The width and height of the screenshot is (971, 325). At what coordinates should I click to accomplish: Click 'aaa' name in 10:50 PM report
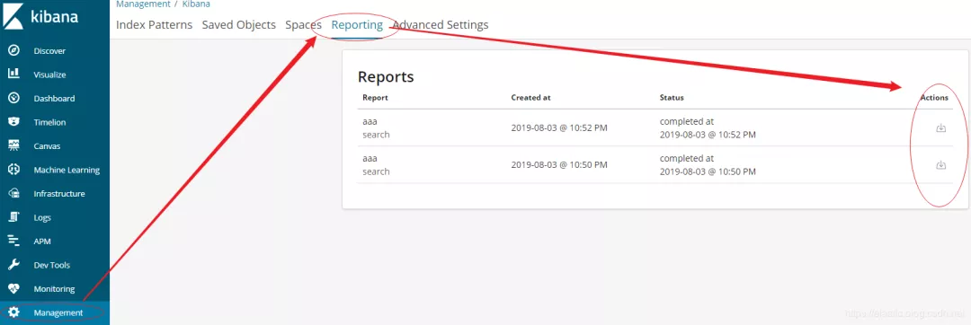[x=370, y=158]
